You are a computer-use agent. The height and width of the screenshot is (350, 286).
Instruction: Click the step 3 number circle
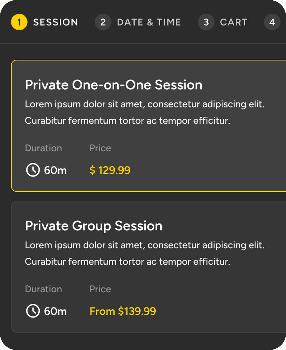(x=206, y=22)
